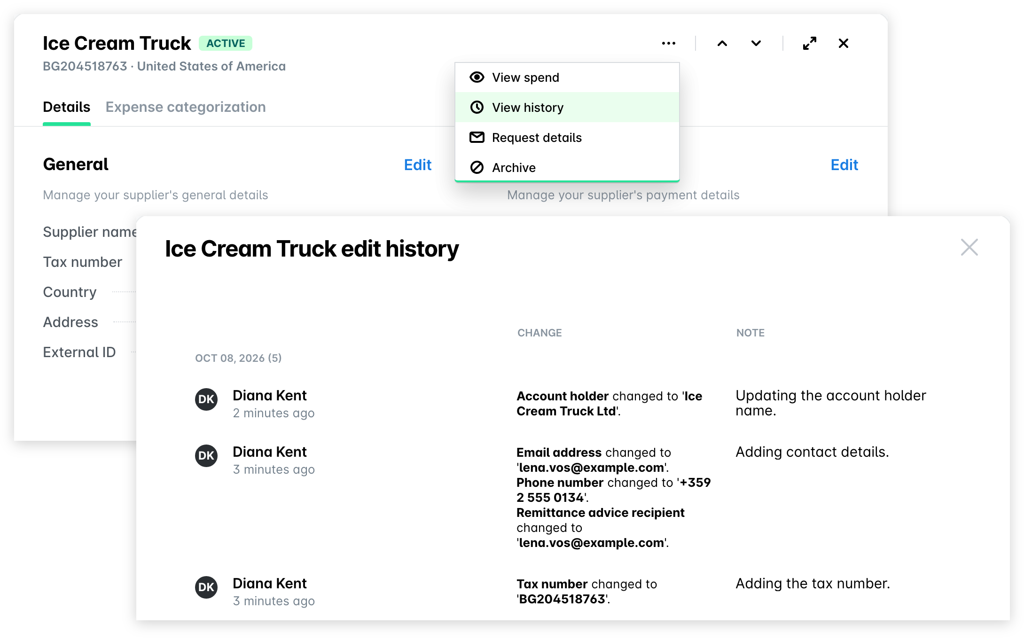The height and width of the screenshot is (640, 1024).
Task: Close the edit history dialog
Action: coord(969,247)
